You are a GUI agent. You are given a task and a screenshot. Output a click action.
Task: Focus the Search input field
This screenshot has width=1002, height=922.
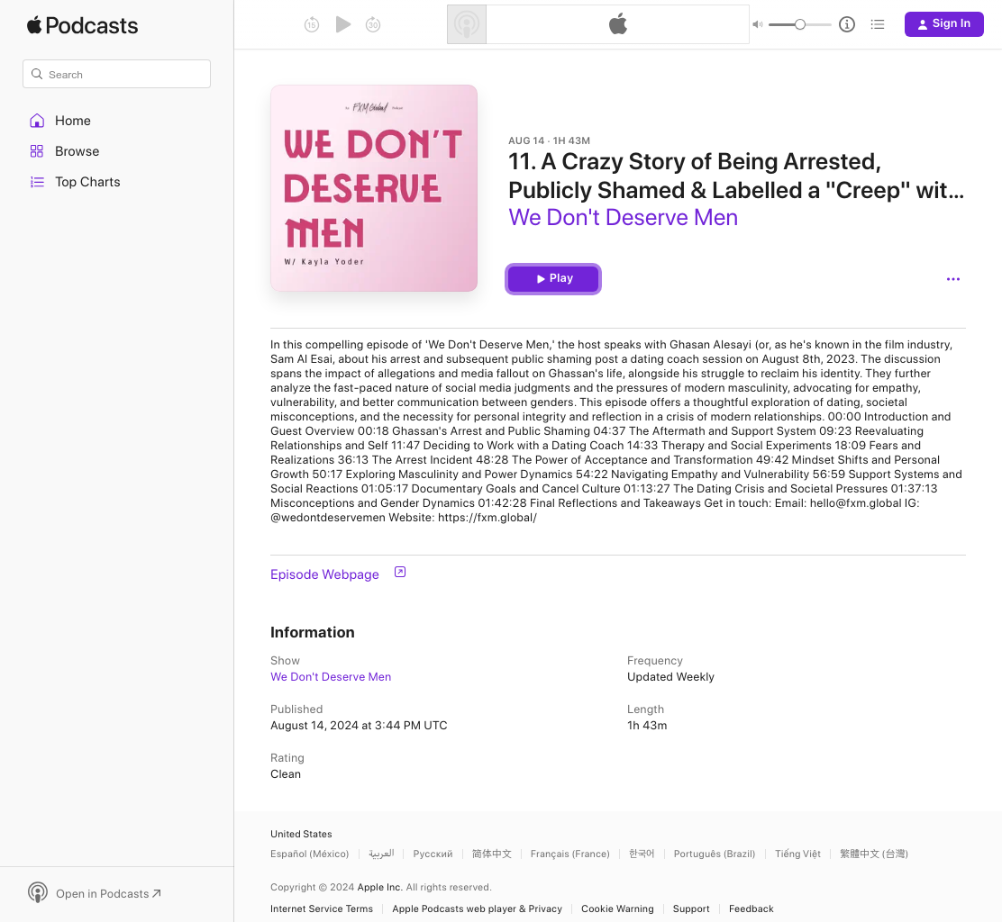[116, 74]
